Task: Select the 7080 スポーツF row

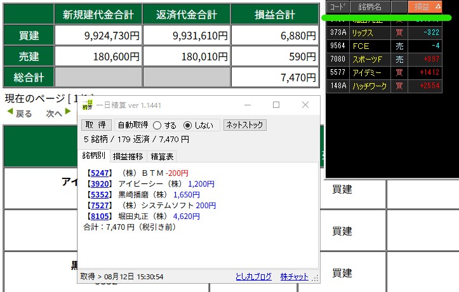Action: click(384, 60)
